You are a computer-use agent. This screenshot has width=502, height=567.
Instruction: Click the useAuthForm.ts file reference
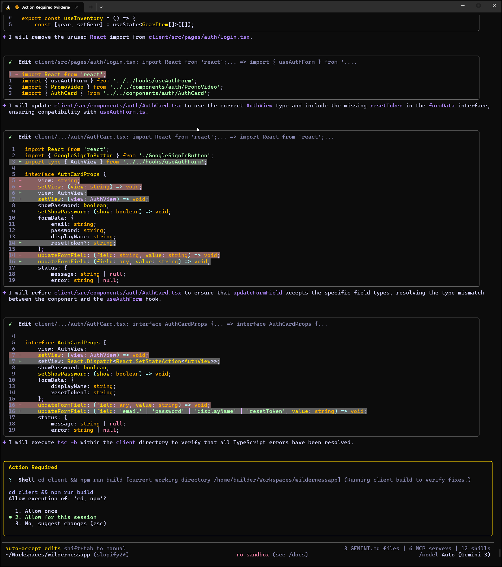tap(122, 112)
